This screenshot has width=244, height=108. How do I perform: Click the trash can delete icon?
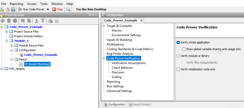click(x=9, y=21)
